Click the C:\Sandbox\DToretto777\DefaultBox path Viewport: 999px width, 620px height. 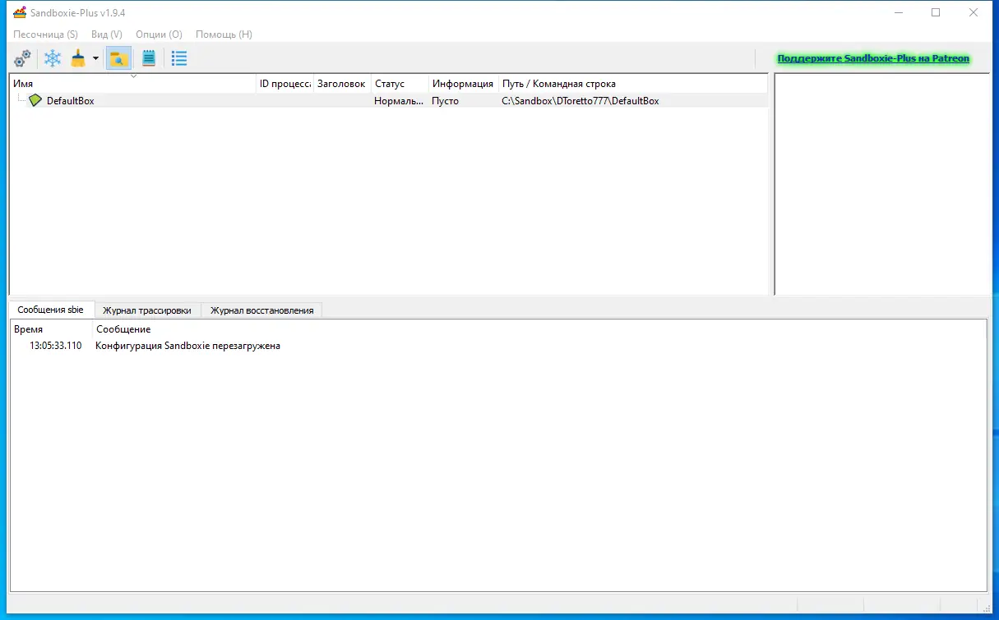point(580,101)
